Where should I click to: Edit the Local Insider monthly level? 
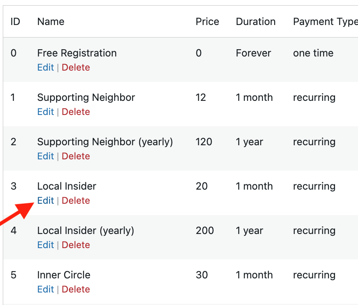click(x=45, y=201)
